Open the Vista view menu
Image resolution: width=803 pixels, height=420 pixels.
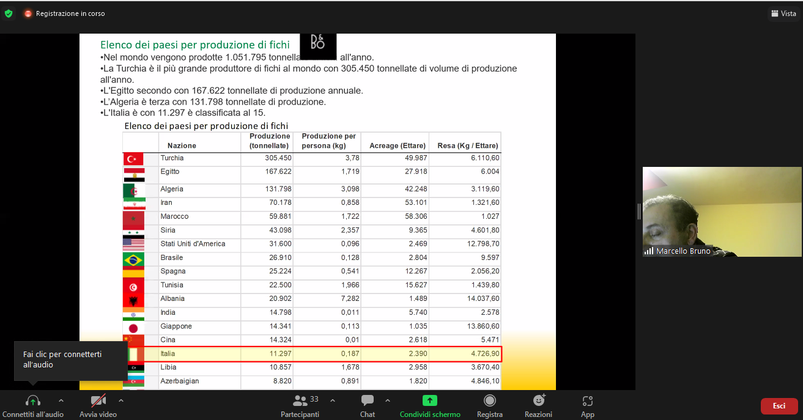click(x=783, y=13)
